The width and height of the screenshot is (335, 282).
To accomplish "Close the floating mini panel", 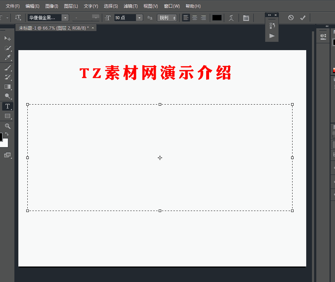I will (276, 15).
